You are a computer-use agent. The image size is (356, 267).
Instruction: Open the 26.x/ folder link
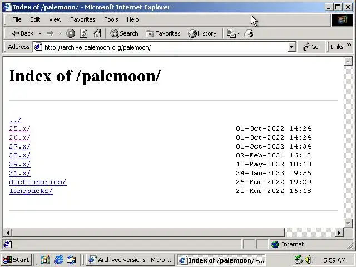[20, 137]
